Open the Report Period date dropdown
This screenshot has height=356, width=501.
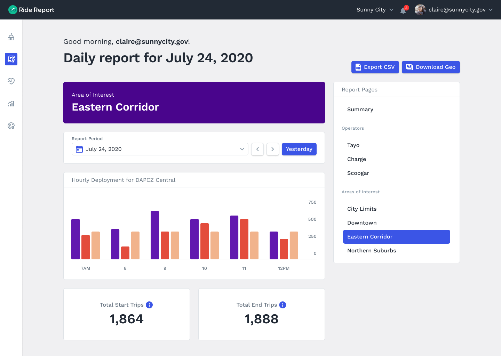[160, 149]
